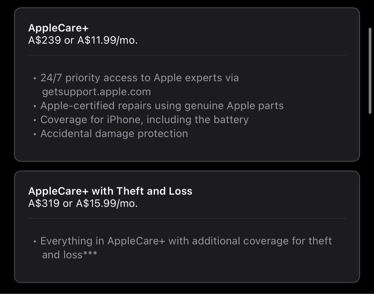374x294 pixels.
Task: Select the AppleCare+ with Theft and Loss heading
Action: pyautogui.click(x=110, y=191)
